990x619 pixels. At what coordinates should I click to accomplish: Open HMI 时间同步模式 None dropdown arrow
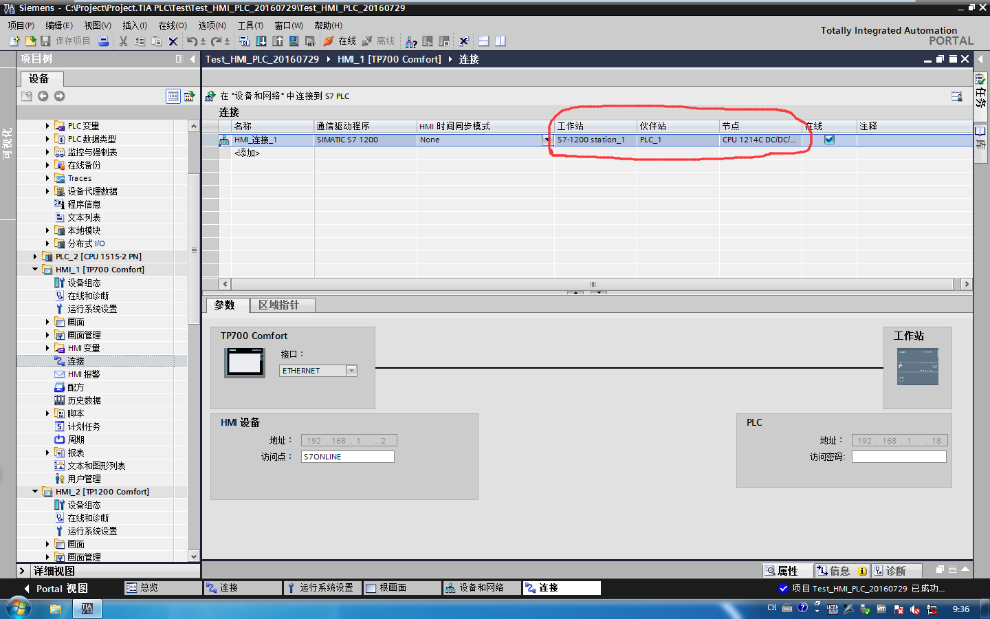(547, 140)
